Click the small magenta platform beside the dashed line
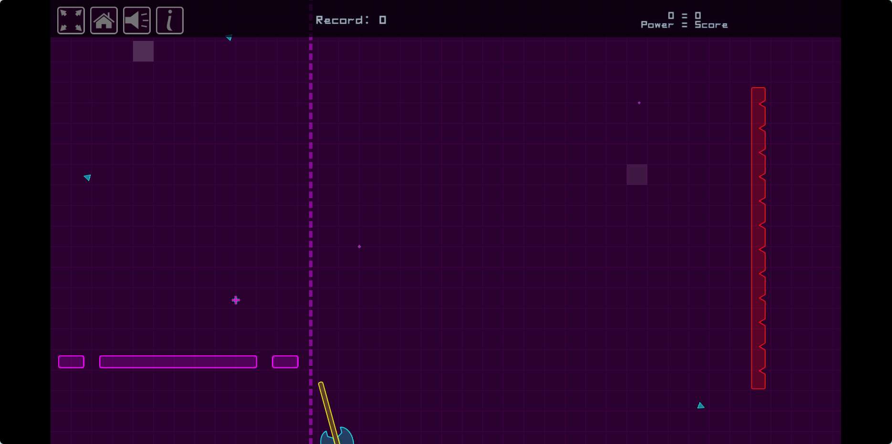The width and height of the screenshot is (892, 444). point(285,362)
